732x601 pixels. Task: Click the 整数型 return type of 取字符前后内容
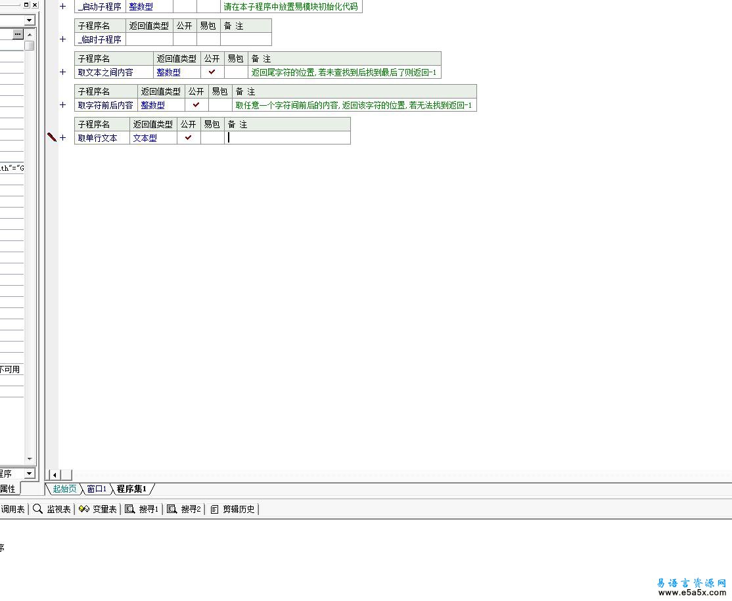(152, 105)
